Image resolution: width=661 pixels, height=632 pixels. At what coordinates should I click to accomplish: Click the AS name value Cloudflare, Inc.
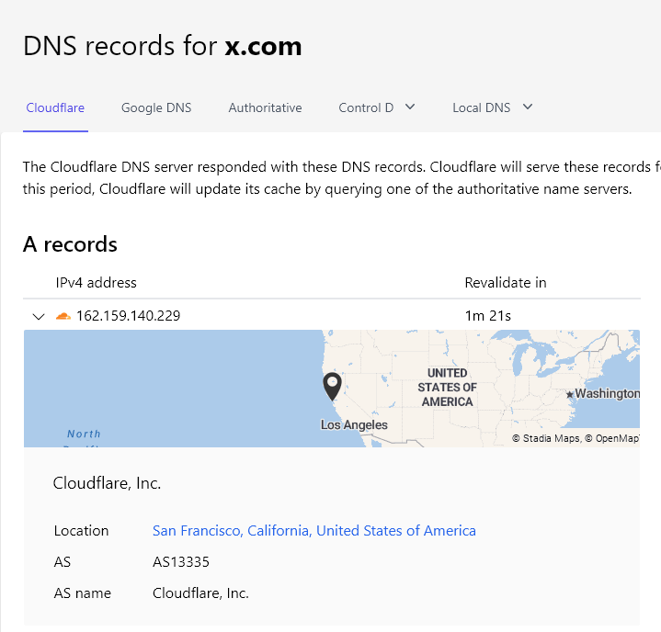tap(200, 592)
